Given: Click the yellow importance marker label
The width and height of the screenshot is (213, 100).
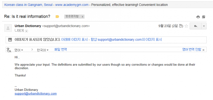Looking at the screenshot, I should 57,17.
